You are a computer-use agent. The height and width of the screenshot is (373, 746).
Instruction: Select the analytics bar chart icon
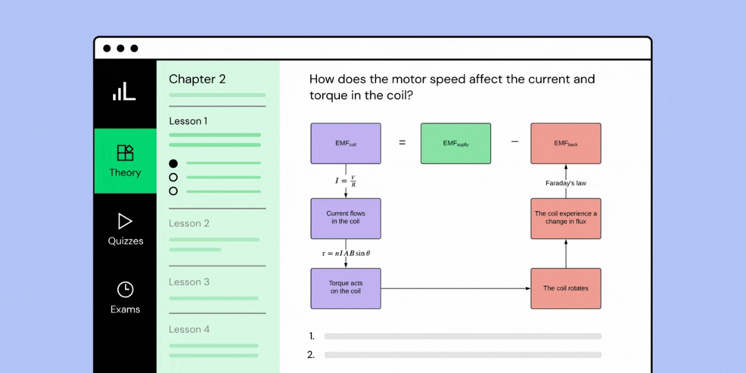[125, 90]
